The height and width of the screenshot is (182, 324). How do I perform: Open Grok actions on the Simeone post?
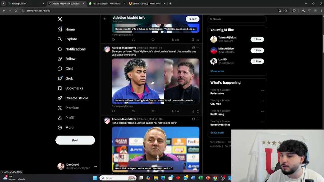(x=193, y=48)
